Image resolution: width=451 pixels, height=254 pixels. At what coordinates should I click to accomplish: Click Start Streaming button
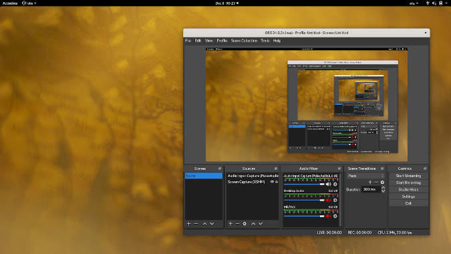[408, 176]
